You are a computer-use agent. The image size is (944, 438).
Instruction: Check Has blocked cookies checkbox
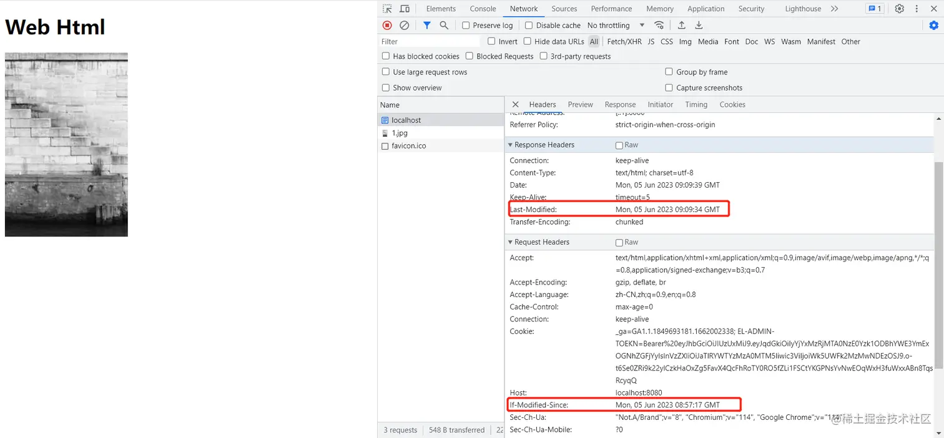point(386,56)
